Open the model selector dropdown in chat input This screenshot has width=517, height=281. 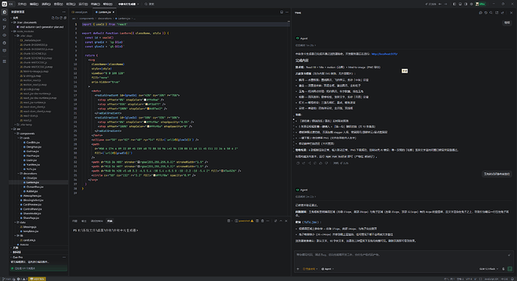pyautogui.click(x=489, y=269)
